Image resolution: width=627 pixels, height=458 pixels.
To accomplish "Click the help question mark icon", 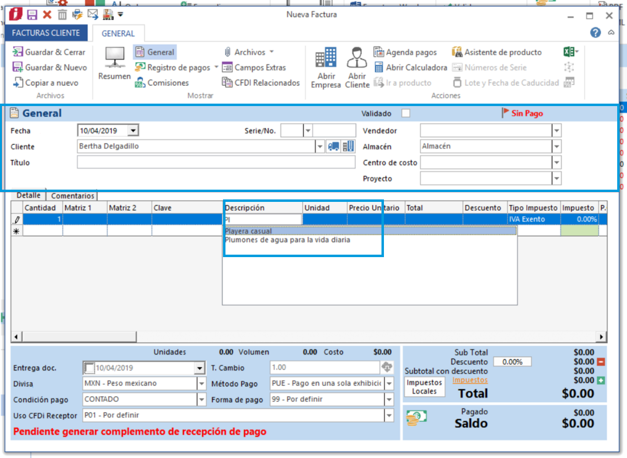I will (595, 33).
